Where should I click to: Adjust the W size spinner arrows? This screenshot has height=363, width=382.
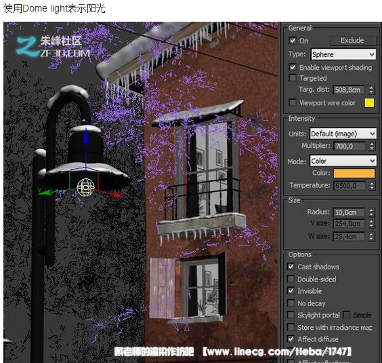click(371, 236)
